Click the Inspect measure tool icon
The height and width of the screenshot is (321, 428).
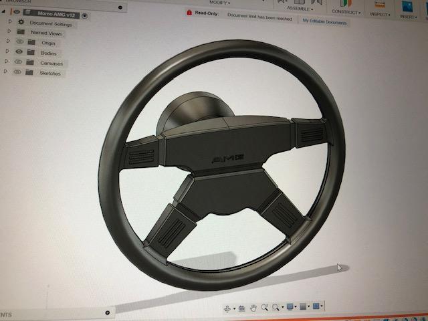pos(379,4)
